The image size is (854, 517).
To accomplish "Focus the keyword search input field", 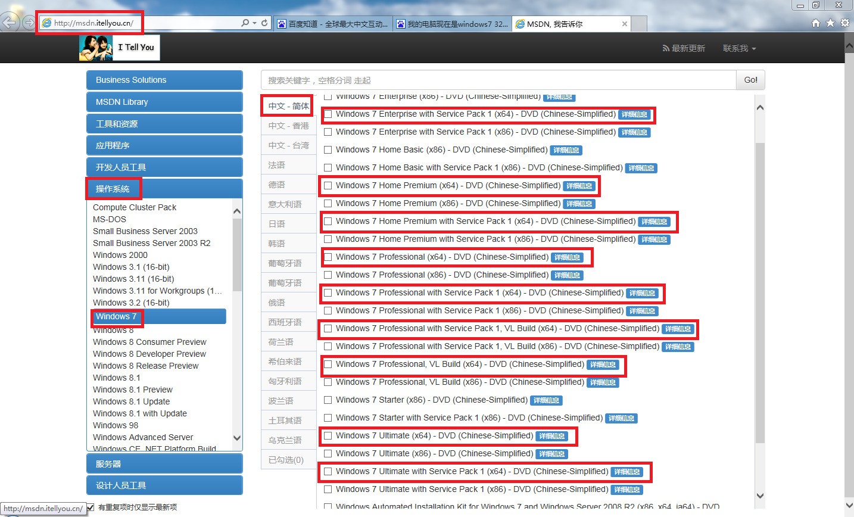I will tap(498, 80).
